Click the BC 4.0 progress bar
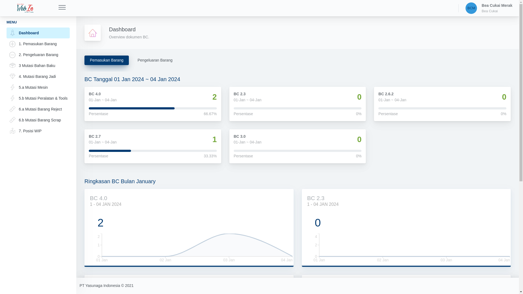523x294 pixels. 153,108
